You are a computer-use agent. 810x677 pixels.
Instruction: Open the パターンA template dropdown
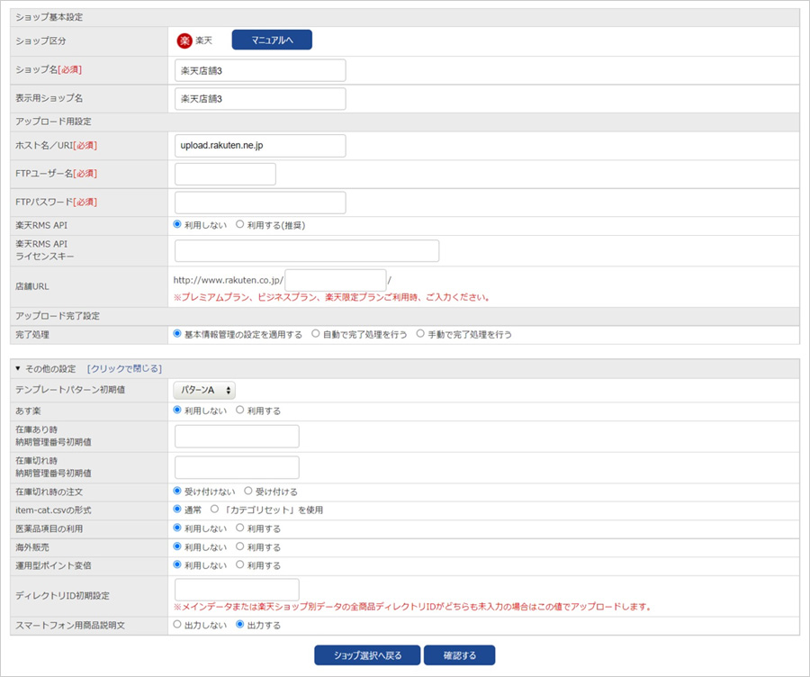[204, 390]
